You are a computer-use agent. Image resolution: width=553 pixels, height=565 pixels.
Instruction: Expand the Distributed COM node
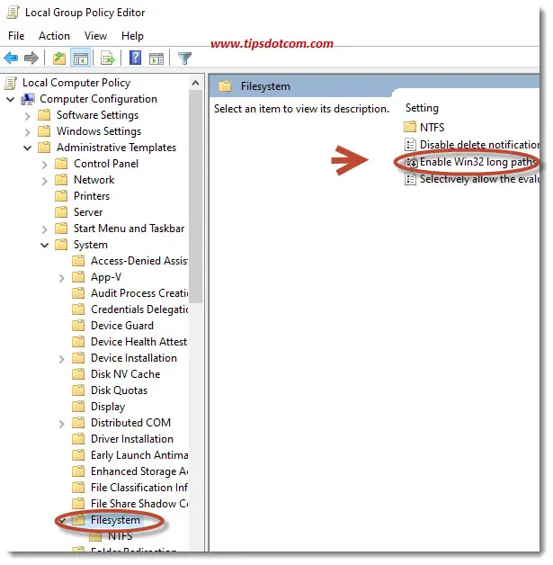click(x=62, y=424)
